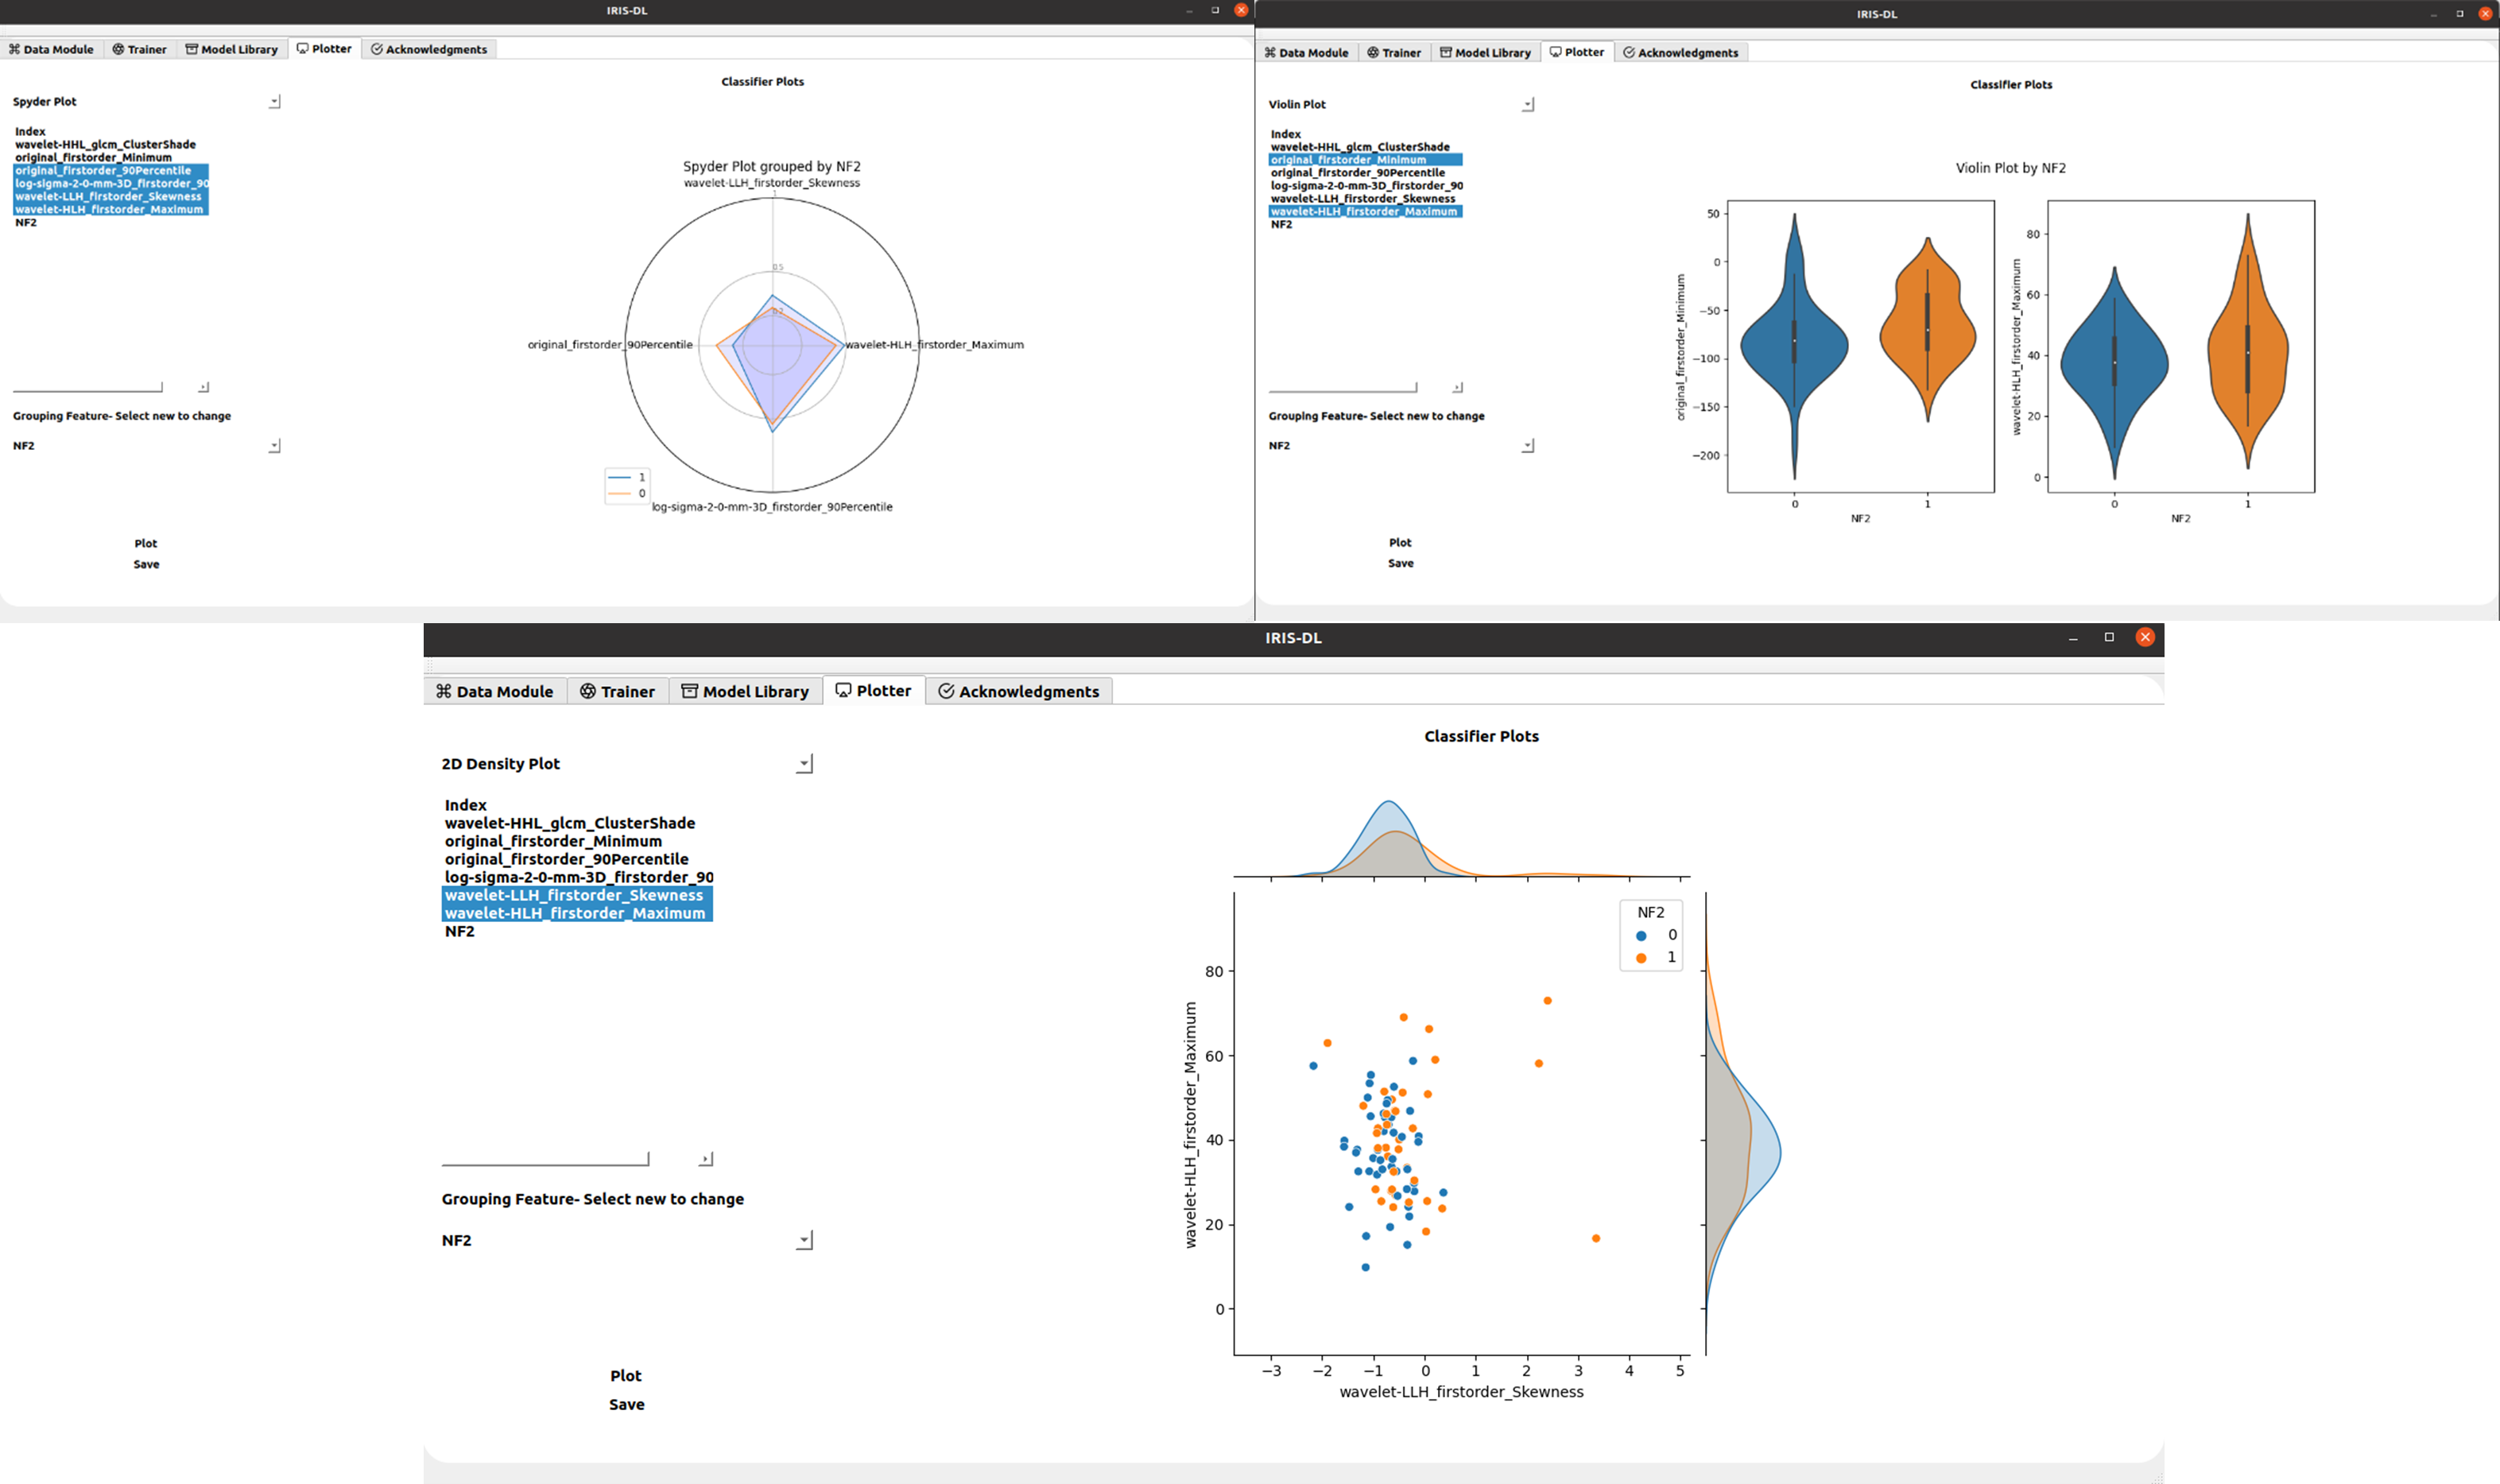Click Trainer tab icon in bottom window

click(588, 691)
